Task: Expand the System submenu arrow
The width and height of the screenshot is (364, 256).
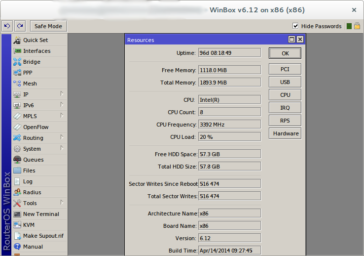Action: pyautogui.click(x=62, y=148)
